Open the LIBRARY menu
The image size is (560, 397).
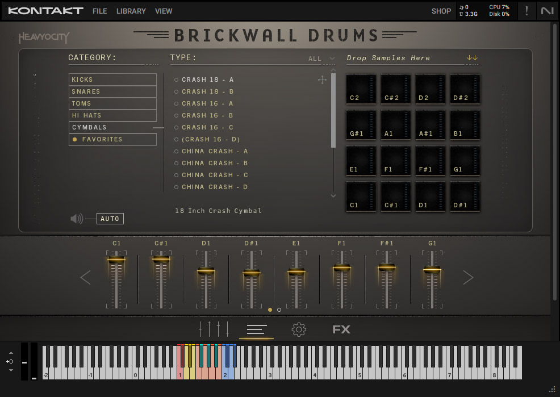tap(131, 11)
